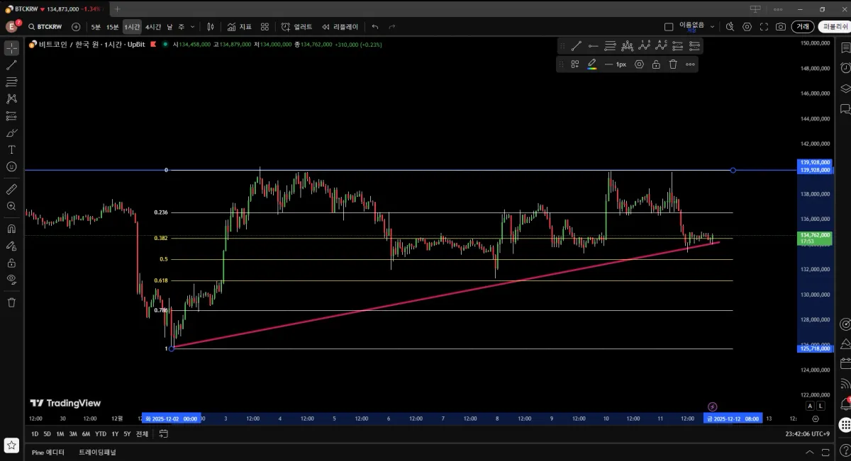851x461 pixels.
Task: Set range to YTD
Action: (101, 434)
